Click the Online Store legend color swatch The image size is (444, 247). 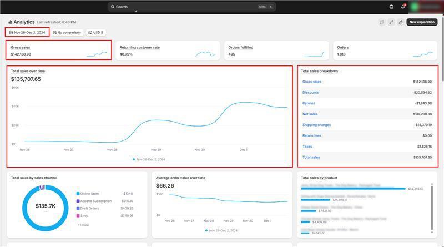pos(78,193)
